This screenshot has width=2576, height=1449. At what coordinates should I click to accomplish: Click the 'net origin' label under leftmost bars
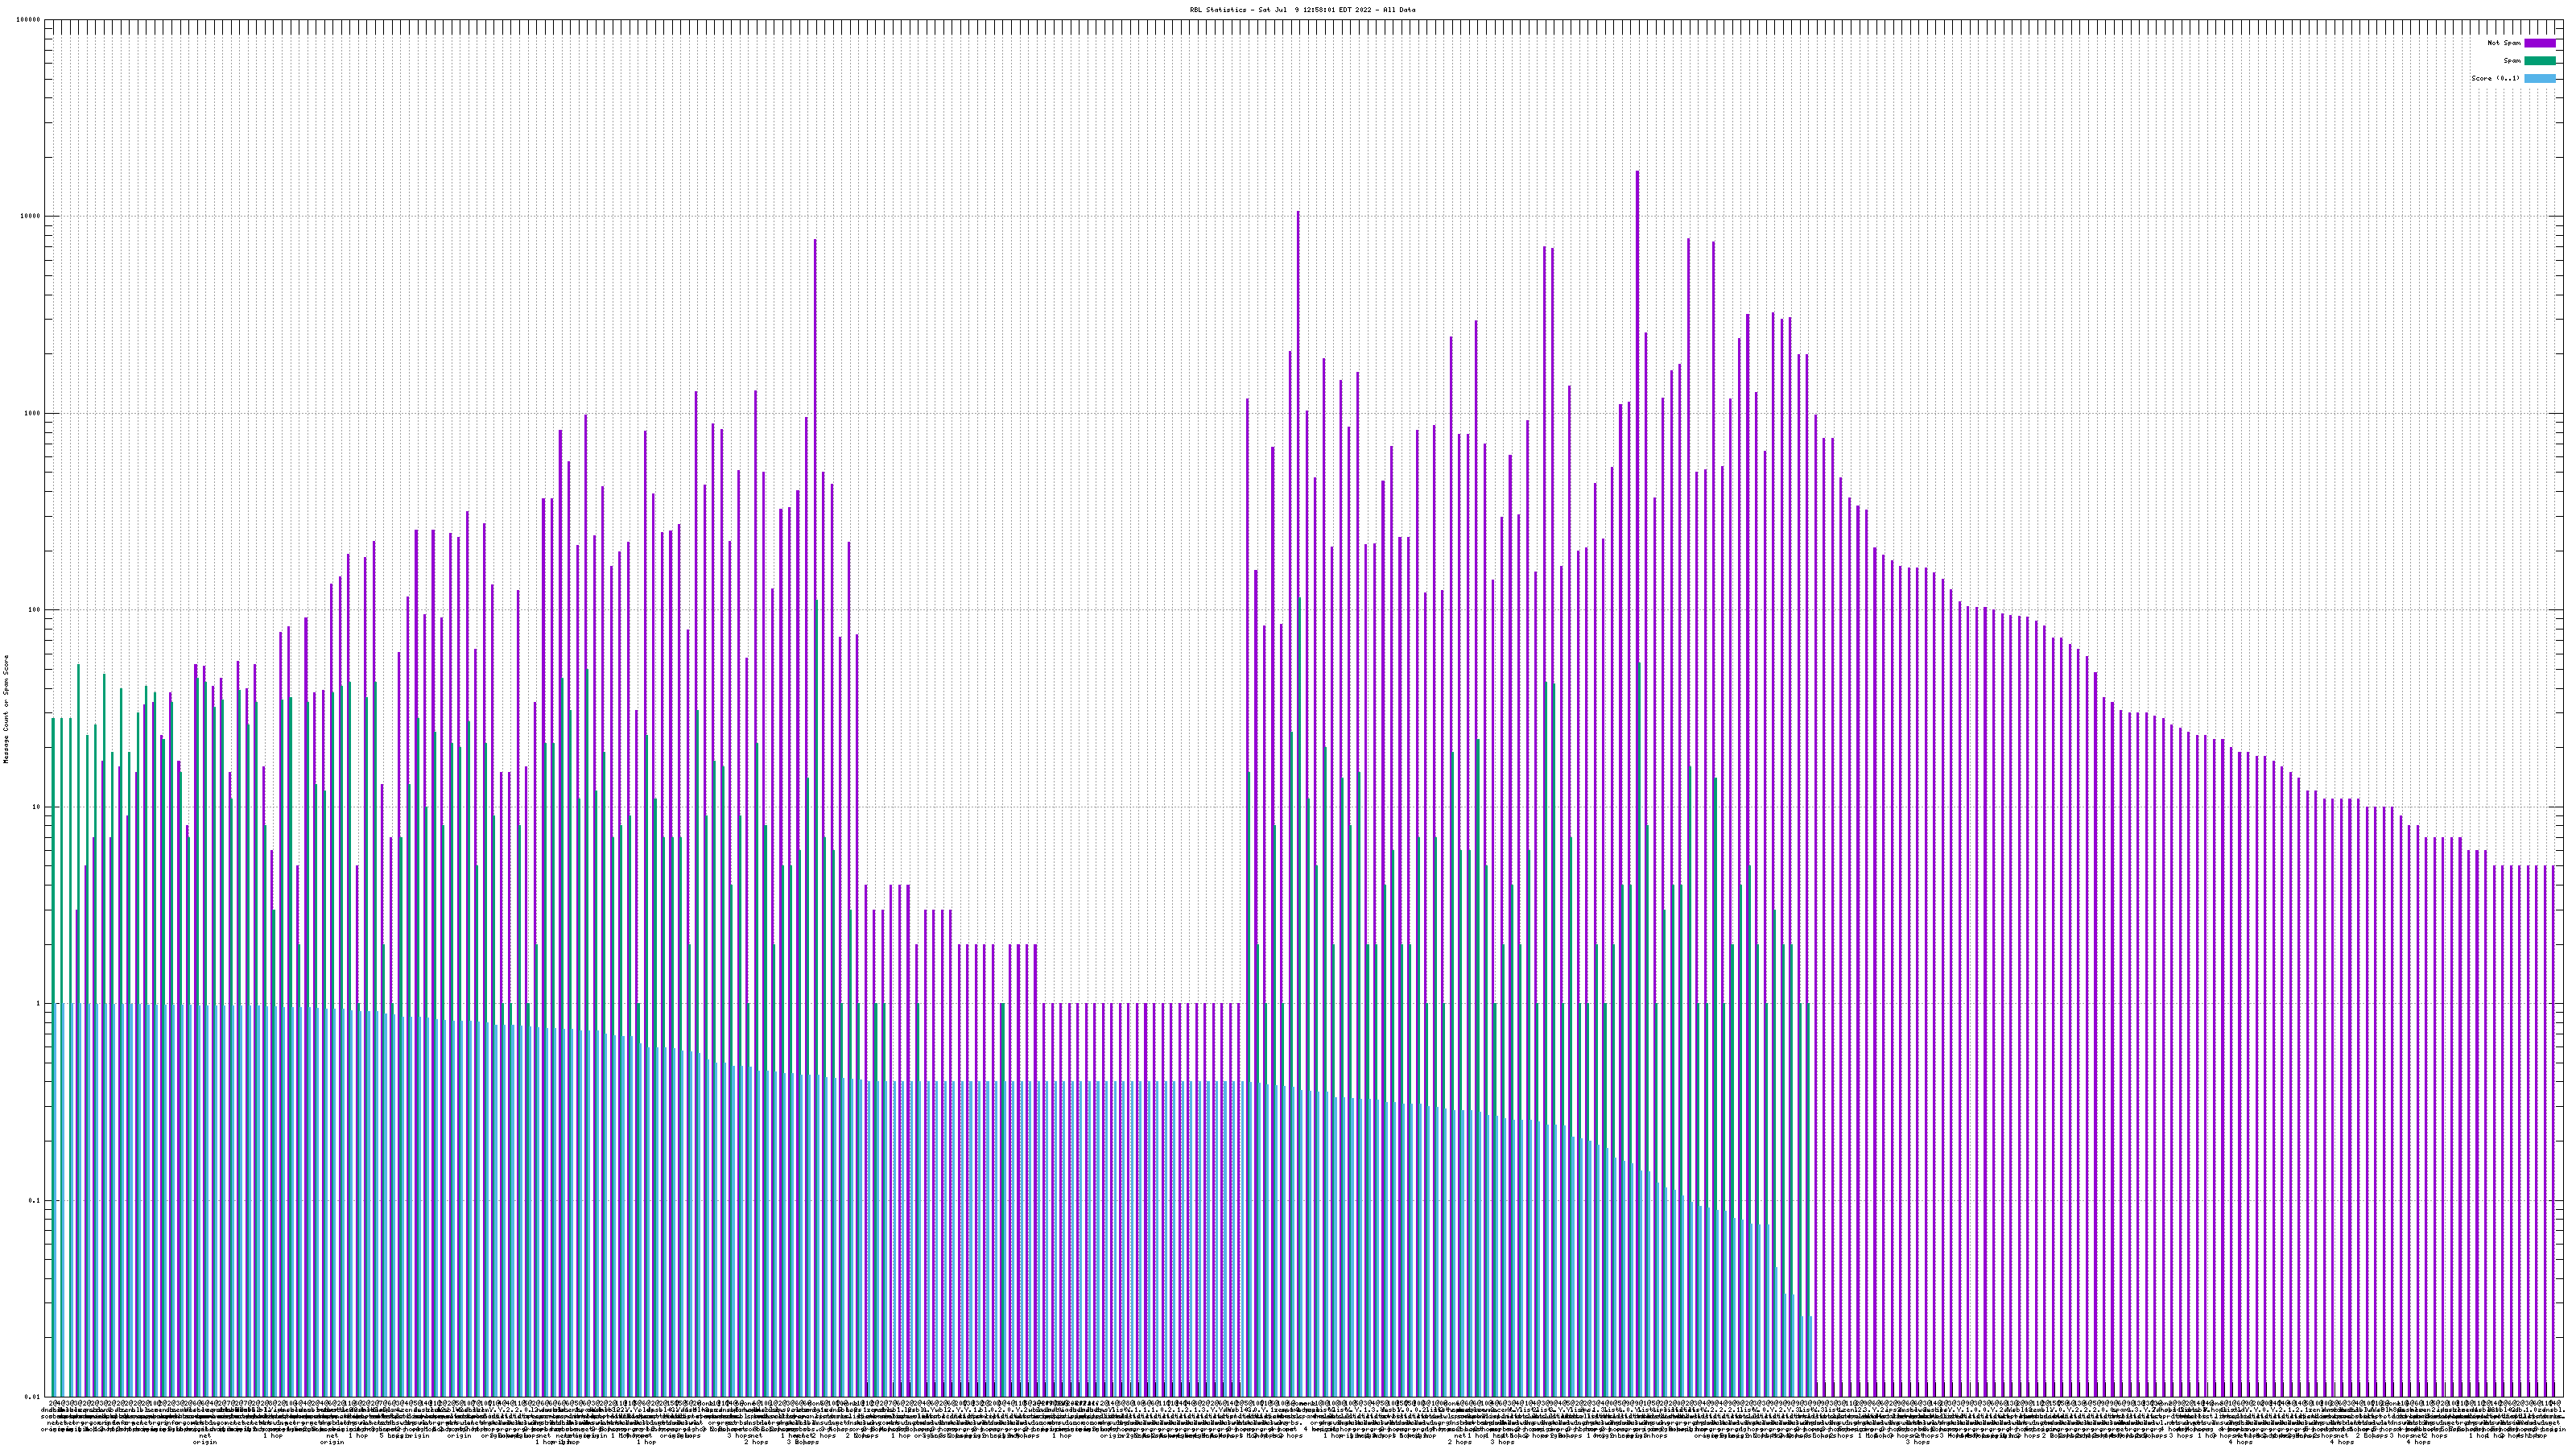(x=204, y=1438)
